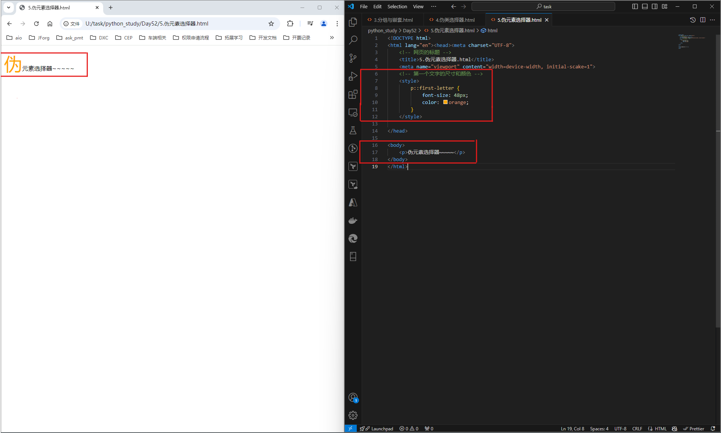Bookmark this page with the star icon
Screen dimensions: 721x433
click(x=271, y=24)
